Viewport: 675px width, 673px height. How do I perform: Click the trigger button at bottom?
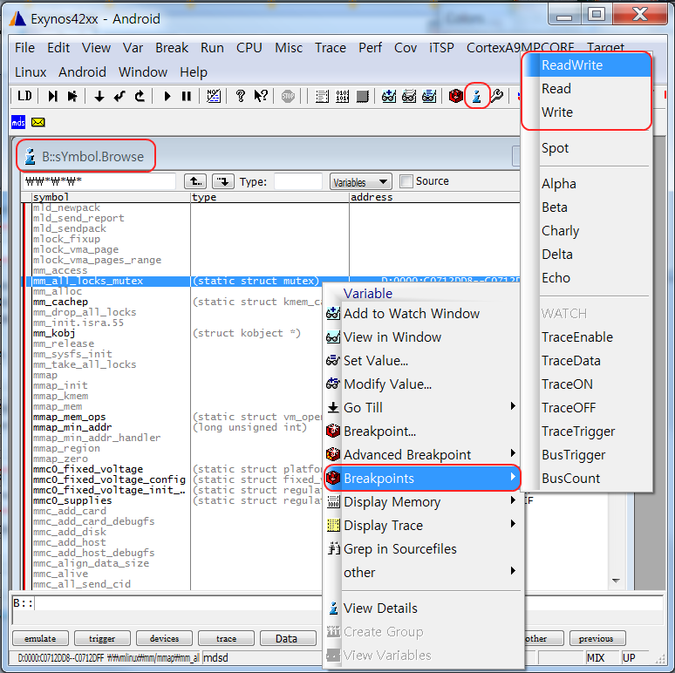[102, 639]
